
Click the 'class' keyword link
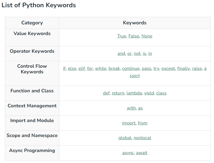161,93
